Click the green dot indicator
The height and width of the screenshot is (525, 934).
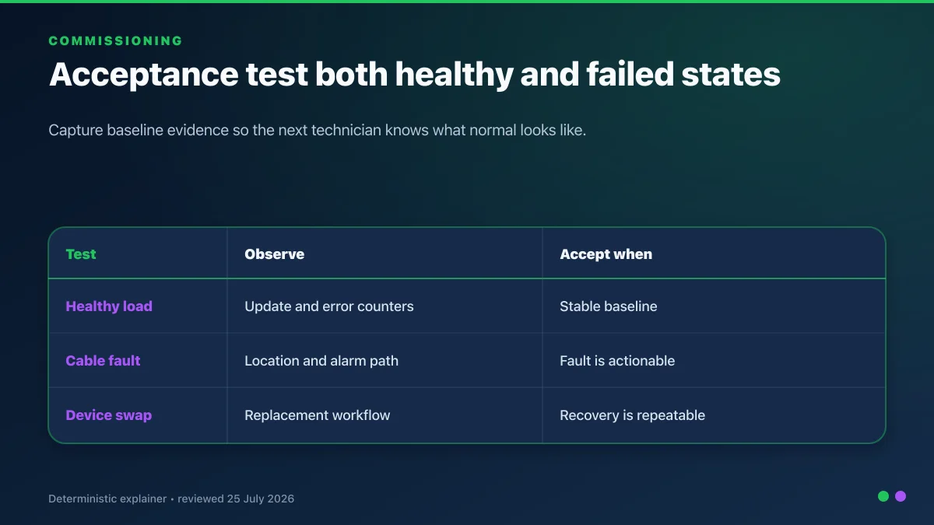point(883,496)
